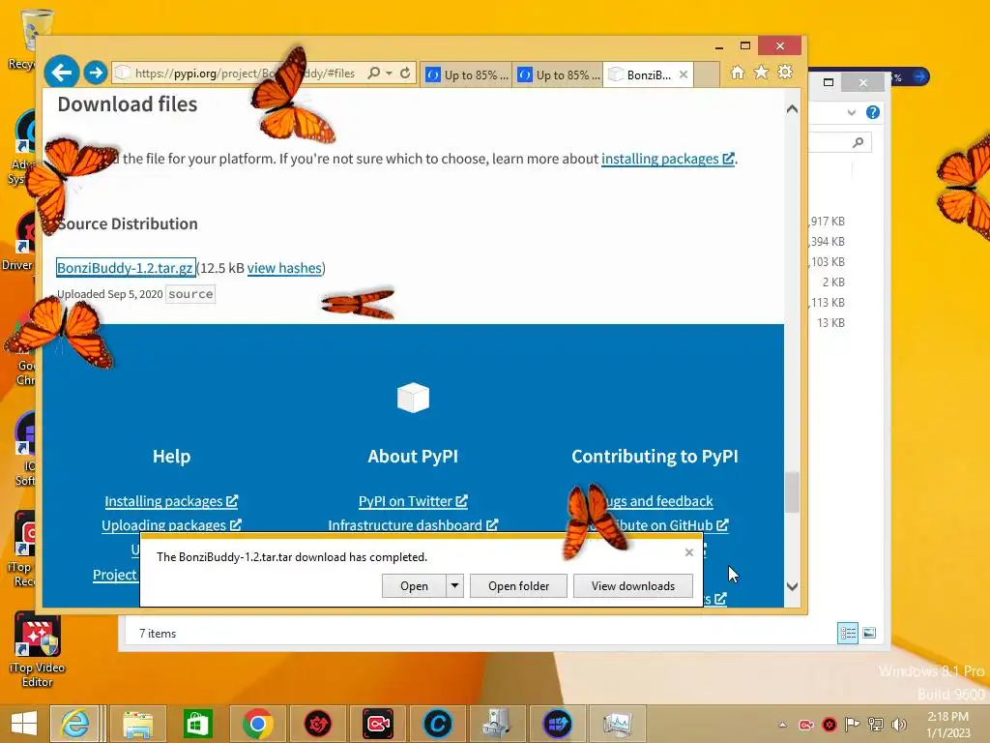Open the address bar autocomplete dropdown arrow
The image size is (990, 743).
tap(389, 74)
